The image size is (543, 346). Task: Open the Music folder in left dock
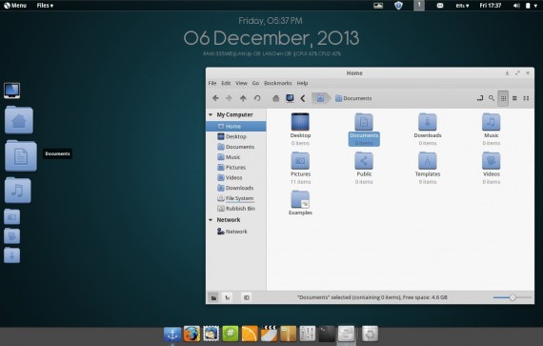18,190
